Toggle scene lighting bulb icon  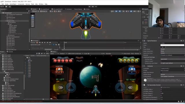pos(120,11)
